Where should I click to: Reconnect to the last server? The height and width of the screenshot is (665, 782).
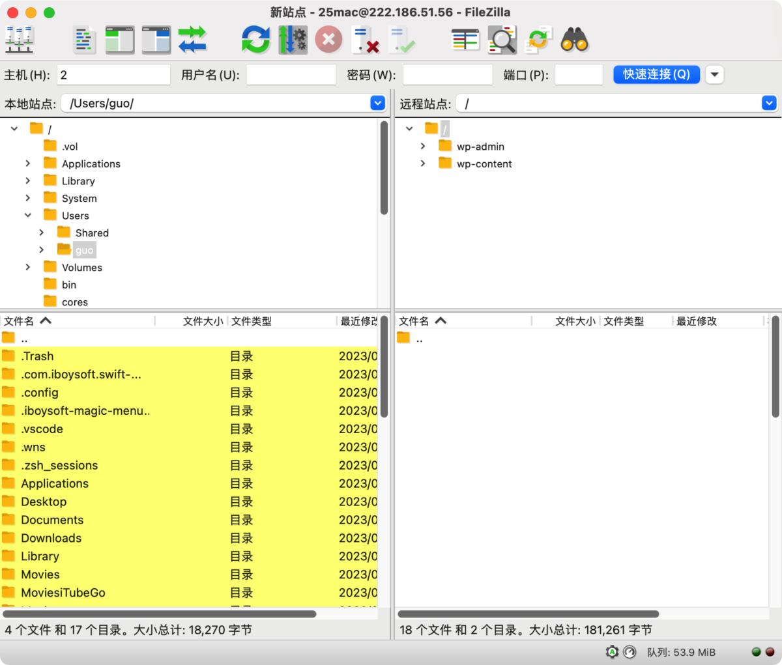pos(401,40)
